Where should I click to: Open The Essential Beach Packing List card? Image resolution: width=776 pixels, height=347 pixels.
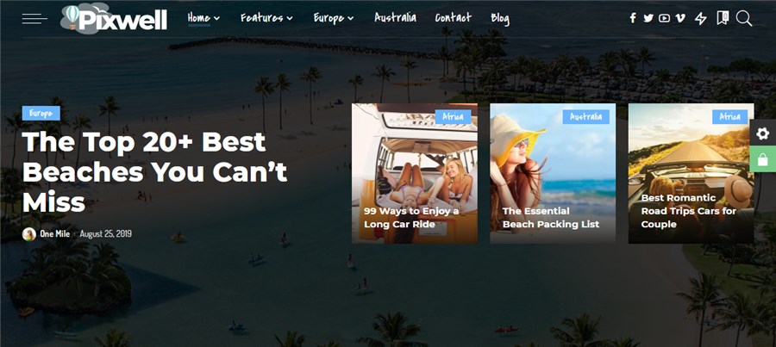pyautogui.click(x=553, y=174)
